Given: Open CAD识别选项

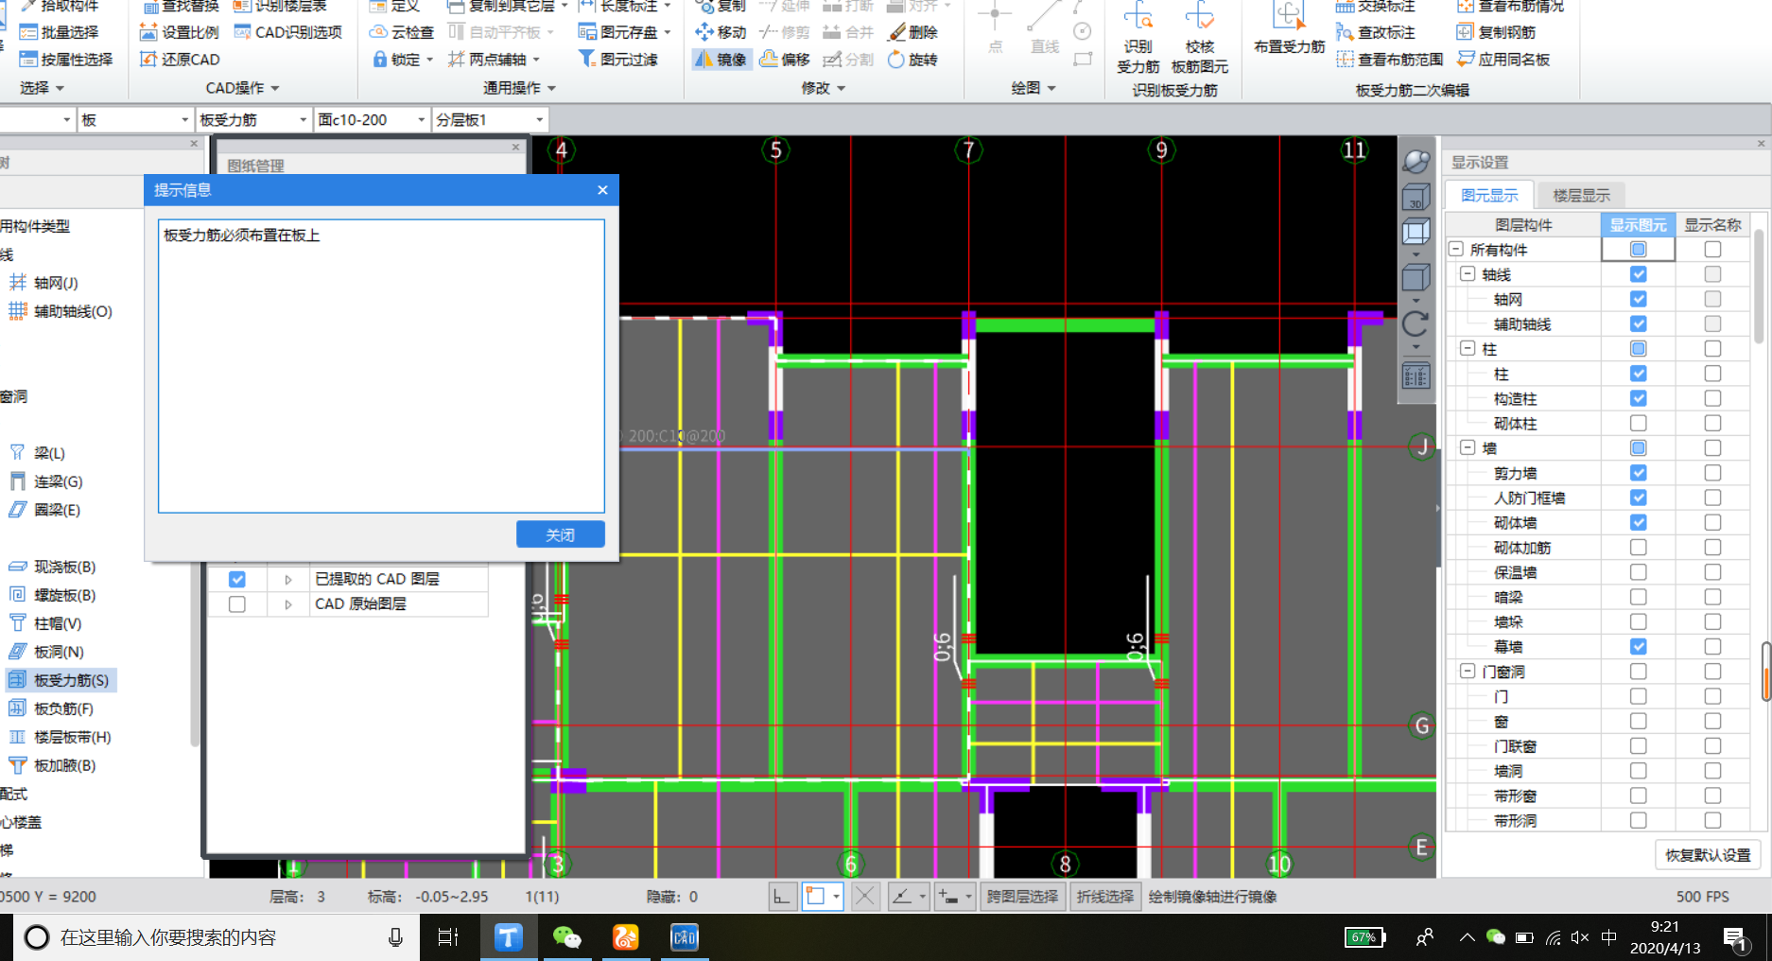Looking at the screenshot, I should pos(288,31).
